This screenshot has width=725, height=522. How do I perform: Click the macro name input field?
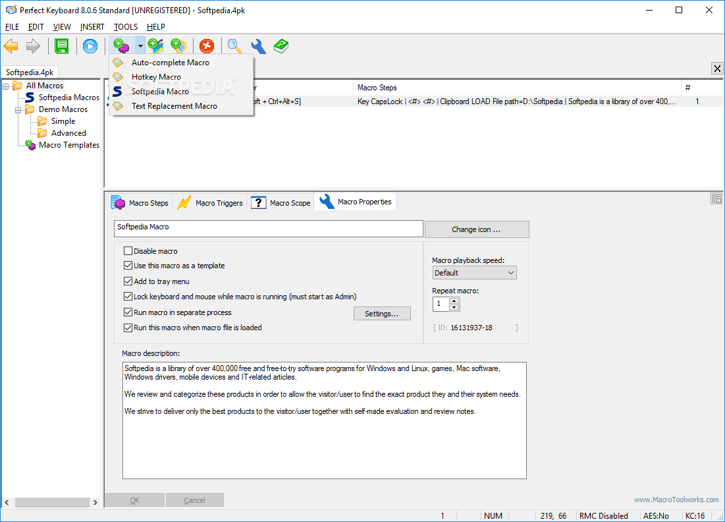point(268,228)
